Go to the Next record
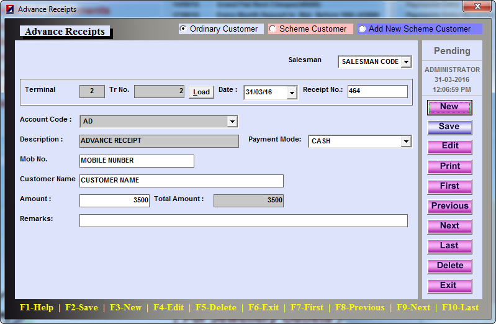 click(449, 226)
